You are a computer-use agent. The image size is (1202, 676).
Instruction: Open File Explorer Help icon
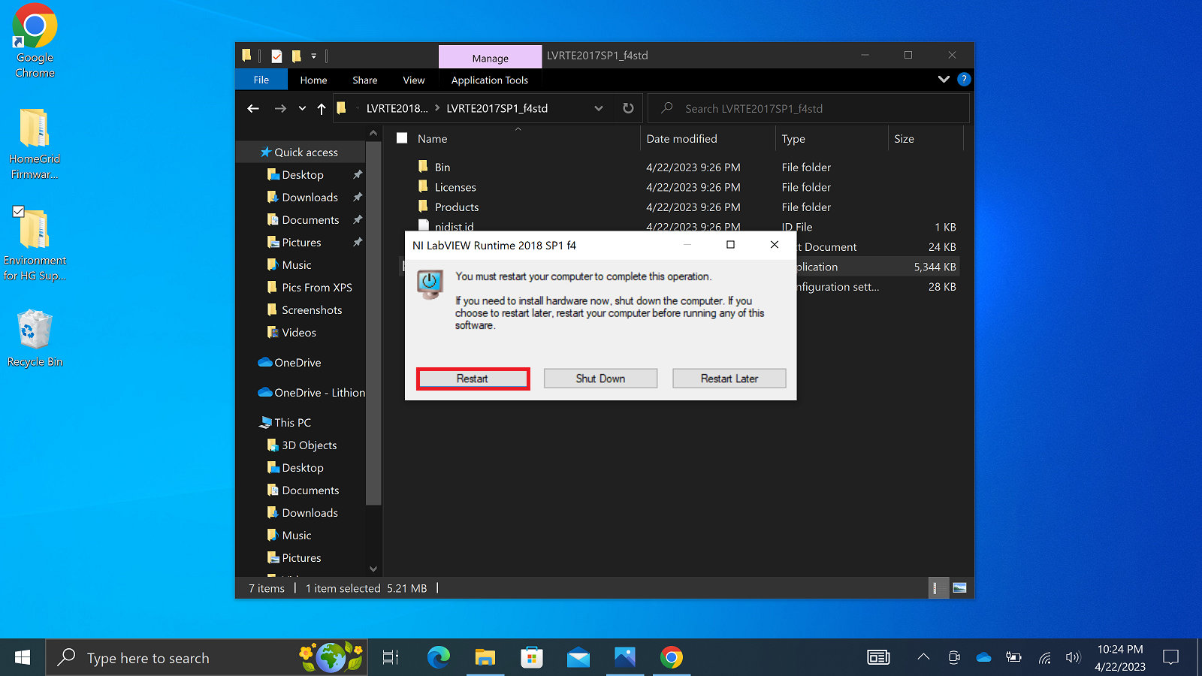coord(964,79)
